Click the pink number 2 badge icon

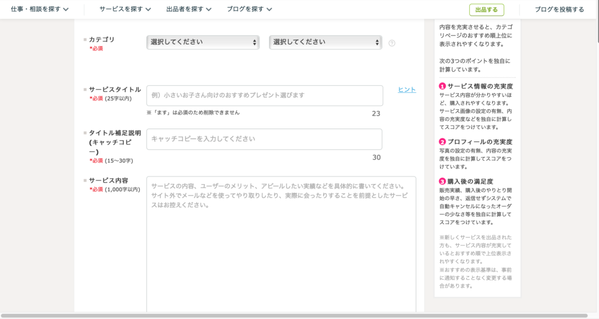point(442,142)
